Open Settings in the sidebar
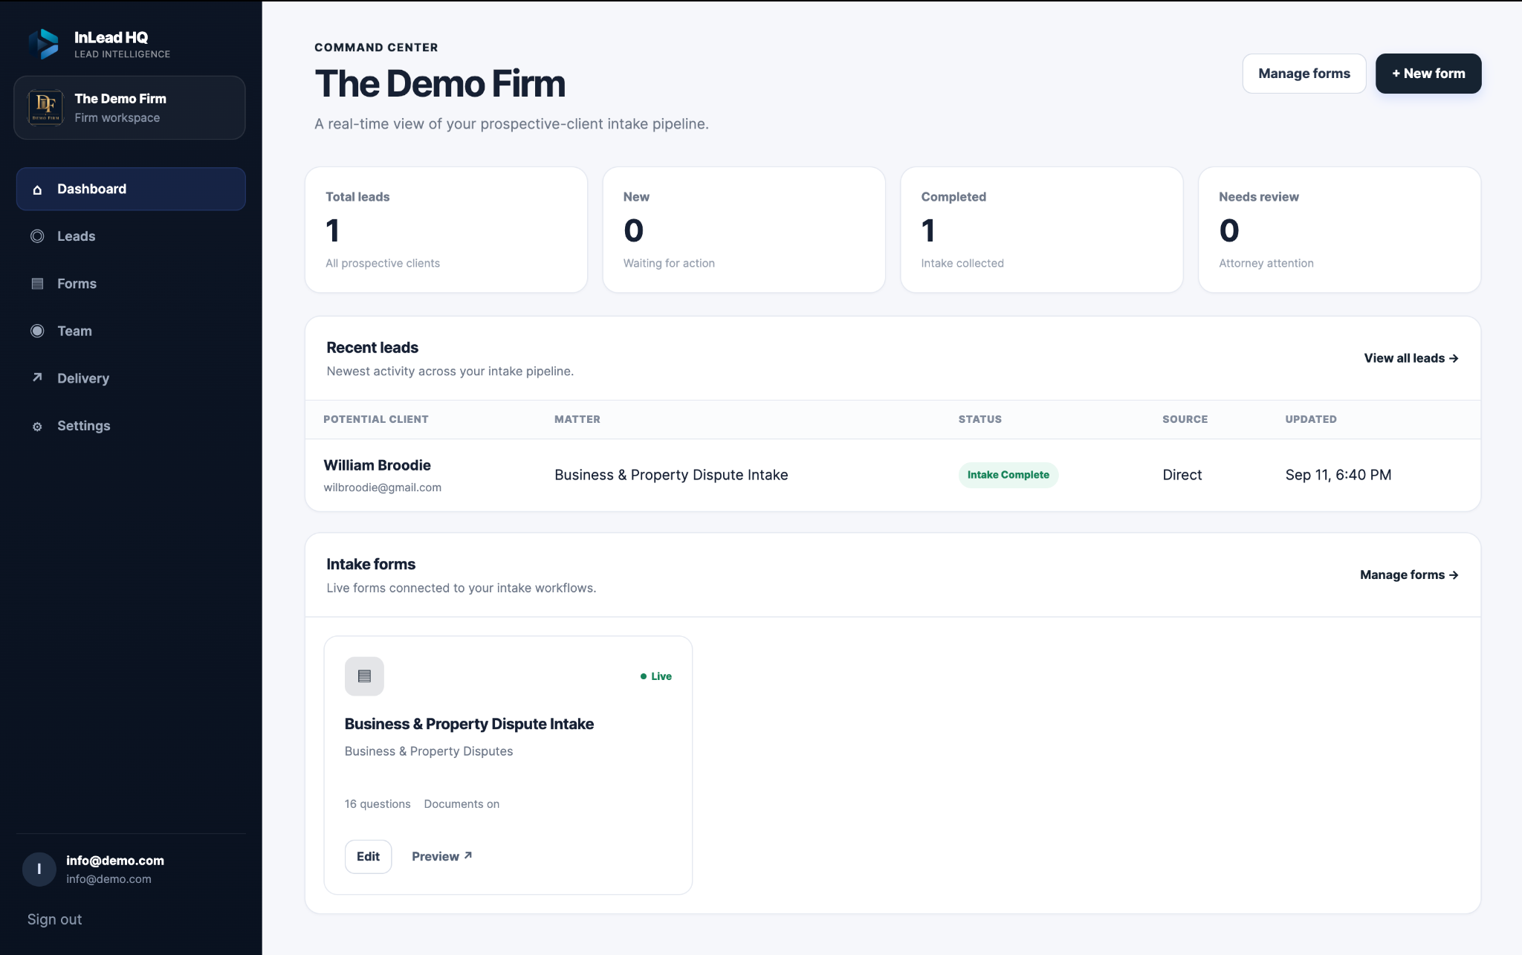Viewport: 1522px width, 955px height. point(131,426)
